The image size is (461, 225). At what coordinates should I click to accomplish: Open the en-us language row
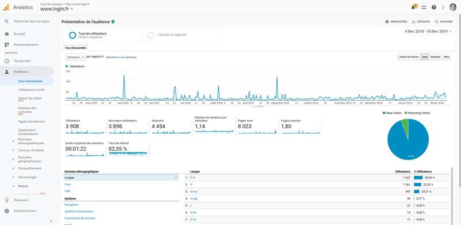click(x=316, y=192)
